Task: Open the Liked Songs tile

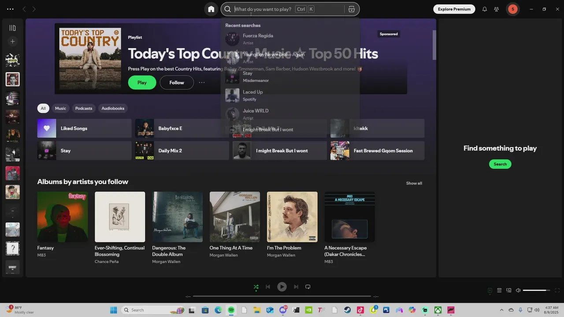Action: [x=85, y=128]
